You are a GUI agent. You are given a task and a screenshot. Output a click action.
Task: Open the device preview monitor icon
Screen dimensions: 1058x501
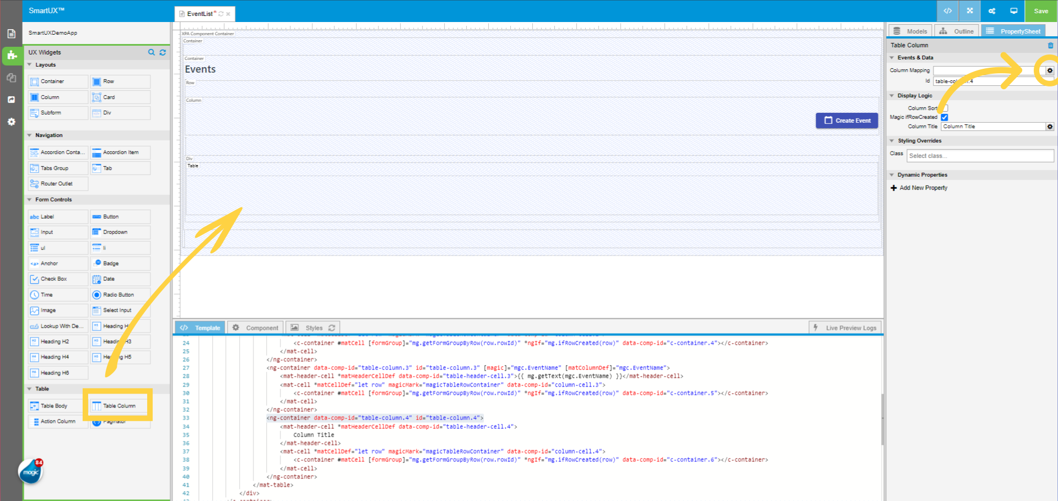coord(1014,11)
